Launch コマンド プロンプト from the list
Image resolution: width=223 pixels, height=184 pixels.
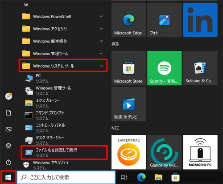point(64,115)
